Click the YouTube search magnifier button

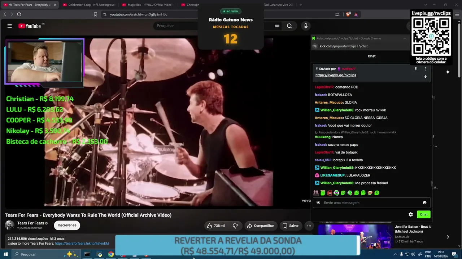289,26
